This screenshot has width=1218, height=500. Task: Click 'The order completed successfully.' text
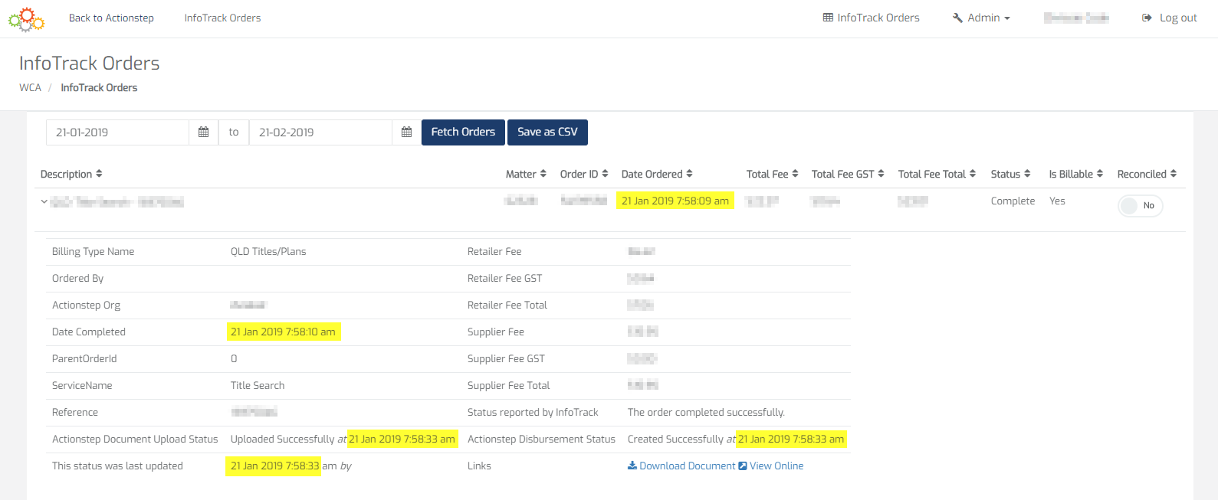(x=706, y=412)
